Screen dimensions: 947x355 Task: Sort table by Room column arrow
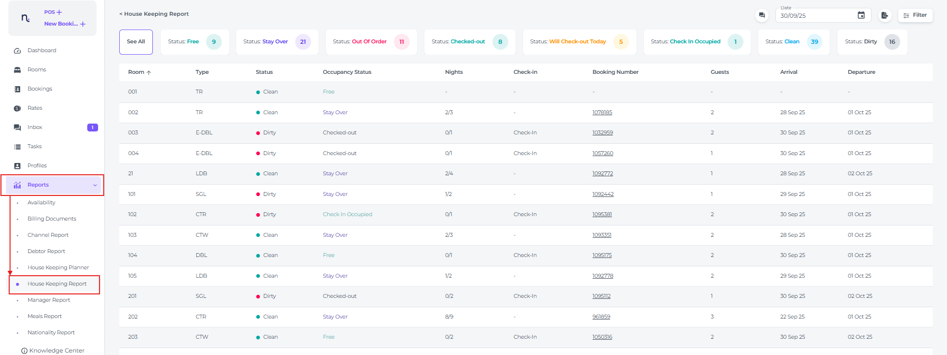[x=149, y=72]
